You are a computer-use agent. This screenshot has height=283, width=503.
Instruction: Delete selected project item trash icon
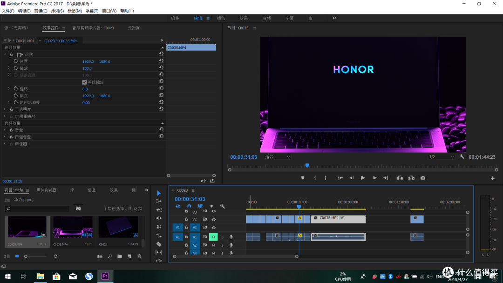tap(139, 256)
